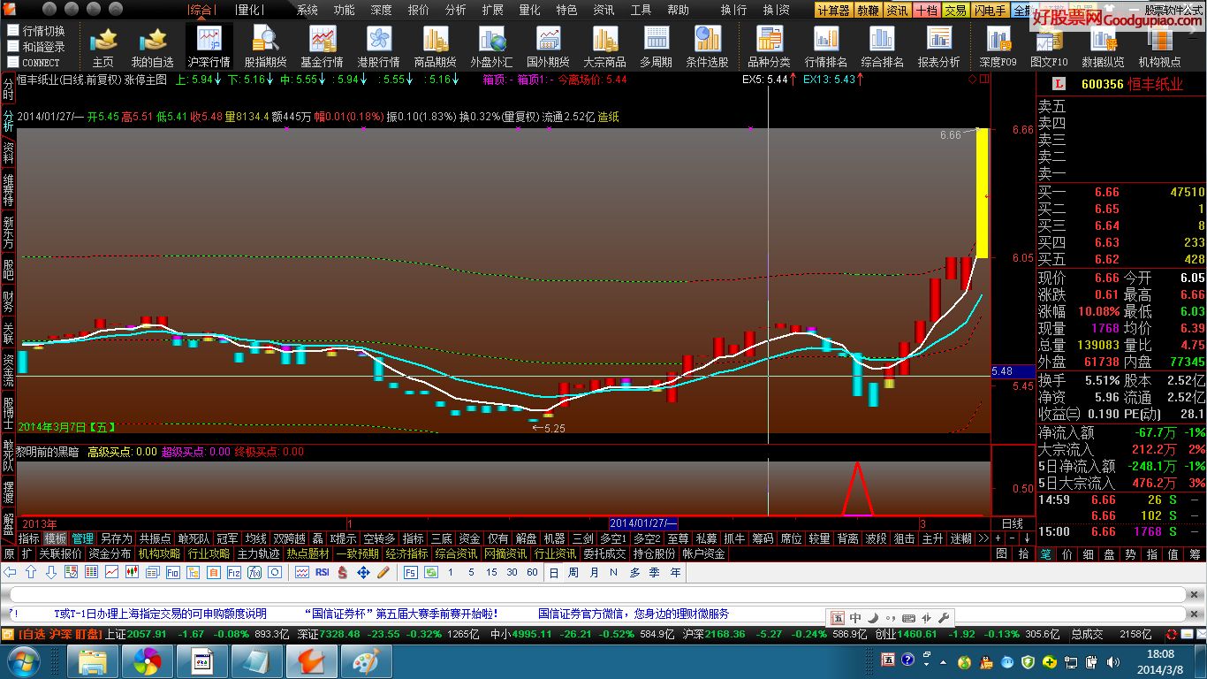The image size is (1207, 679).
Task: Click the down arrow beside indicator tabs
Action: (x=1027, y=538)
